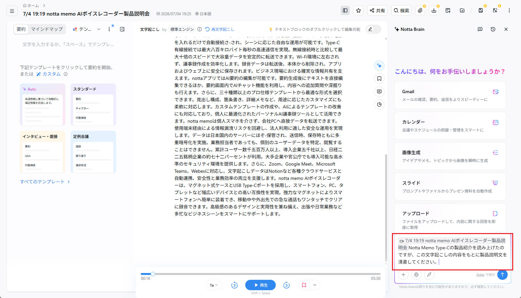Screen dimensions: 521x298
Task: Close the Notta Brain panel
Action: point(506,29)
